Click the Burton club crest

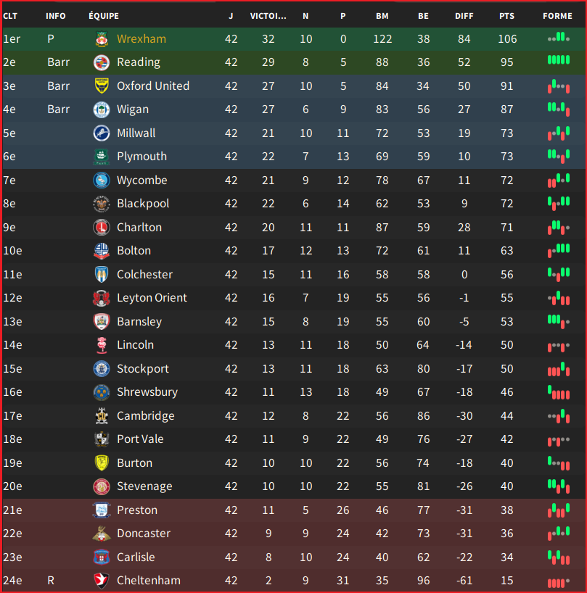pyautogui.click(x=102, y=463)
